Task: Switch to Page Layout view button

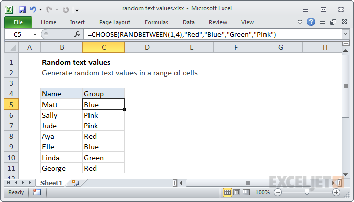Action: (x=238, y=192)
